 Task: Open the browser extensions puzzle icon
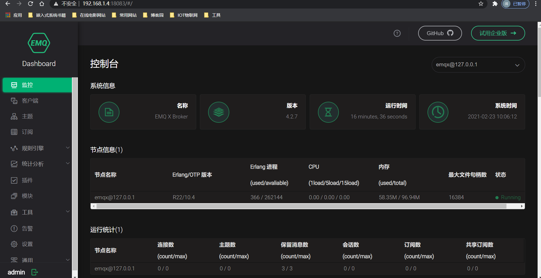pyautogui.click(x=495, y=4)
